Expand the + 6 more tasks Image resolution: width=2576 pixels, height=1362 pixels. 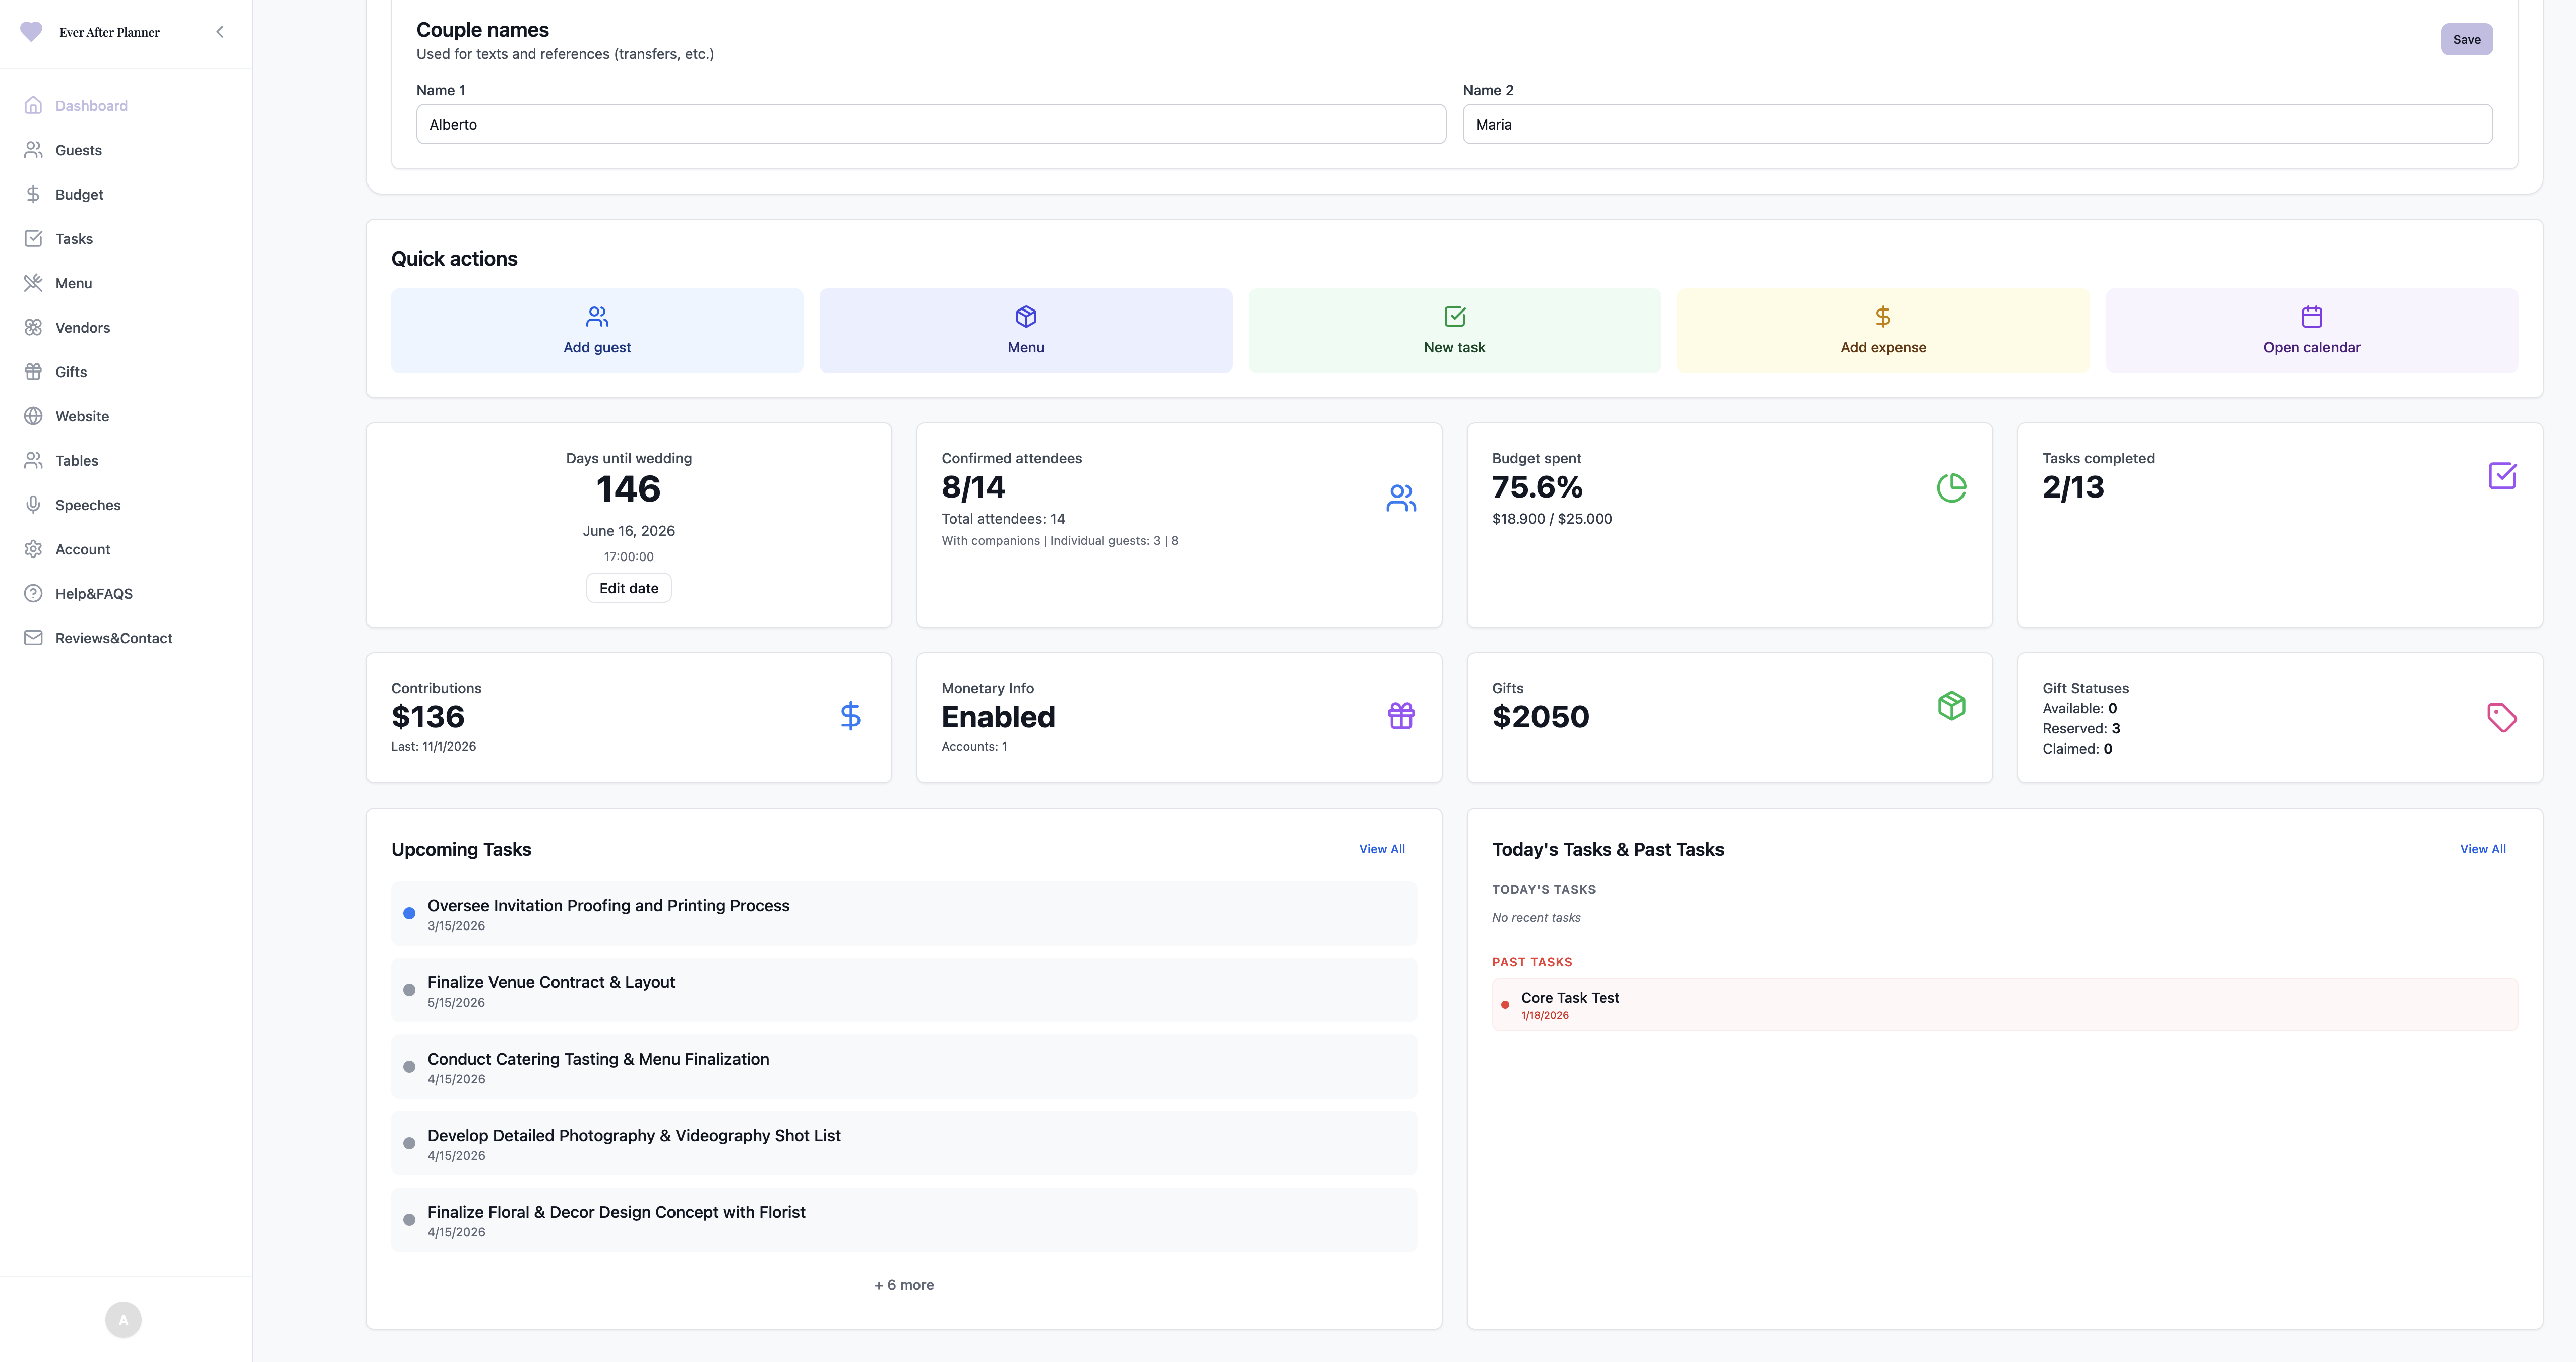tap(903, 1285)
